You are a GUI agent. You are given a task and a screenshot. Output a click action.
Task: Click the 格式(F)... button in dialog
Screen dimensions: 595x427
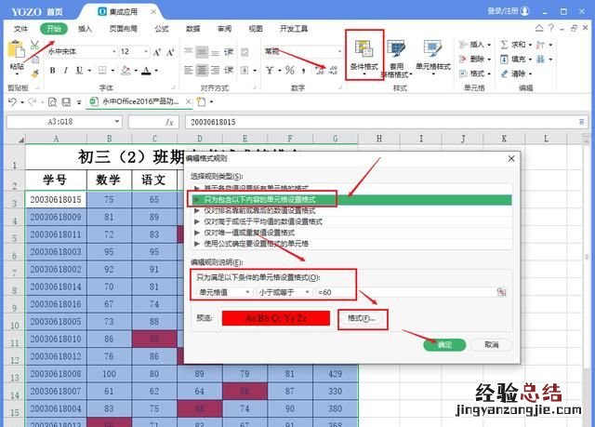click(362, 318)
